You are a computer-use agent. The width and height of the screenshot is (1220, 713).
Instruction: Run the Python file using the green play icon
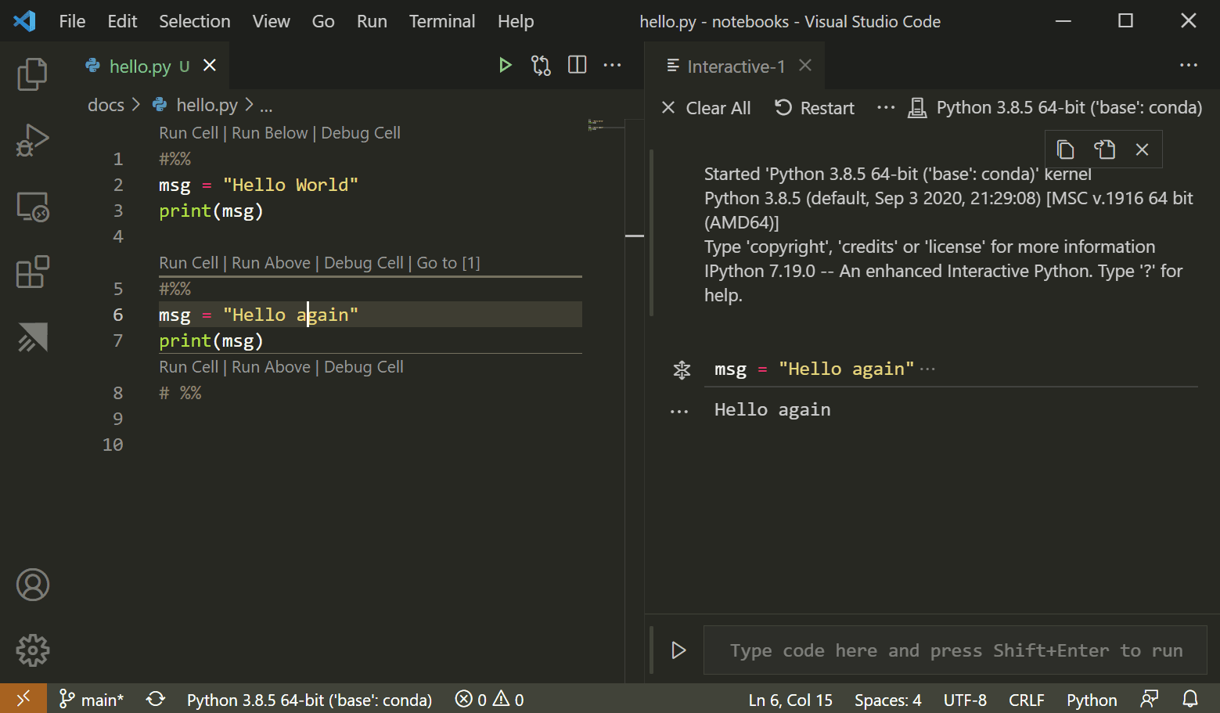pos(505,65)
